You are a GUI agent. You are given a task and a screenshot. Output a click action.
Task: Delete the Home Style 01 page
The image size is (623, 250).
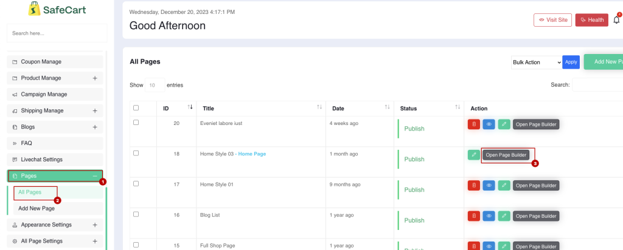tap(473, 186)
